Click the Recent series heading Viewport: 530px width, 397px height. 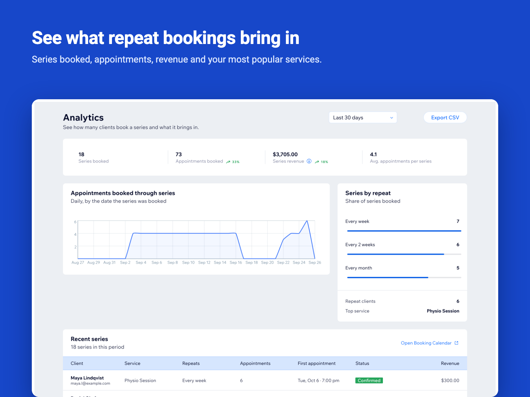(89, 339)
